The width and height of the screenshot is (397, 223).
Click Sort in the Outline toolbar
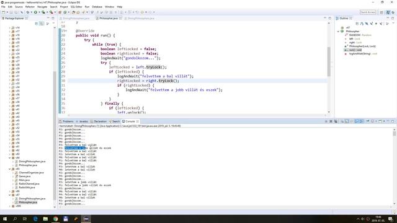(x=362, y=24)
